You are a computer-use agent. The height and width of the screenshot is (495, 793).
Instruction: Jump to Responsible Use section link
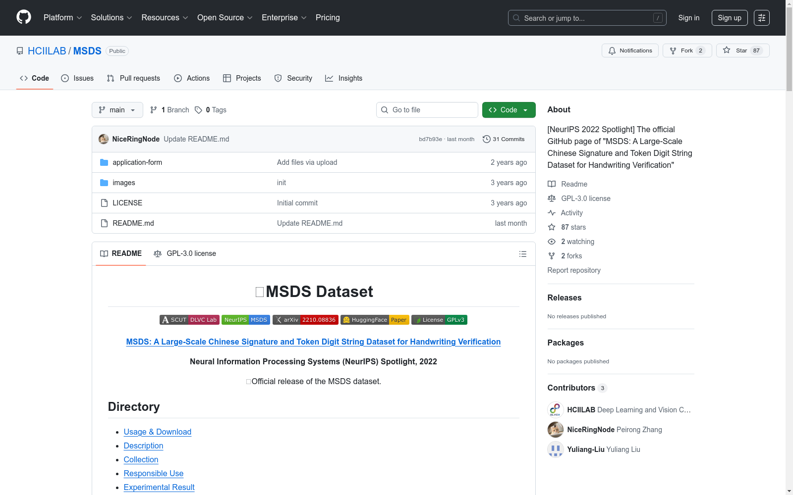pos(154,473)
